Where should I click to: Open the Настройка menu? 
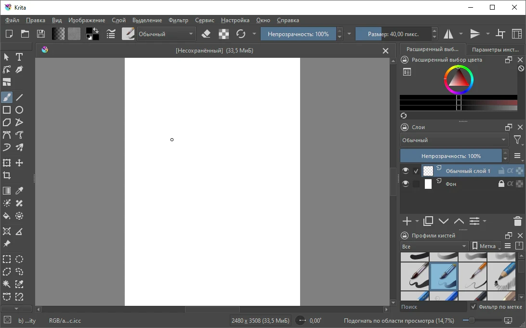tap(235, 20)
